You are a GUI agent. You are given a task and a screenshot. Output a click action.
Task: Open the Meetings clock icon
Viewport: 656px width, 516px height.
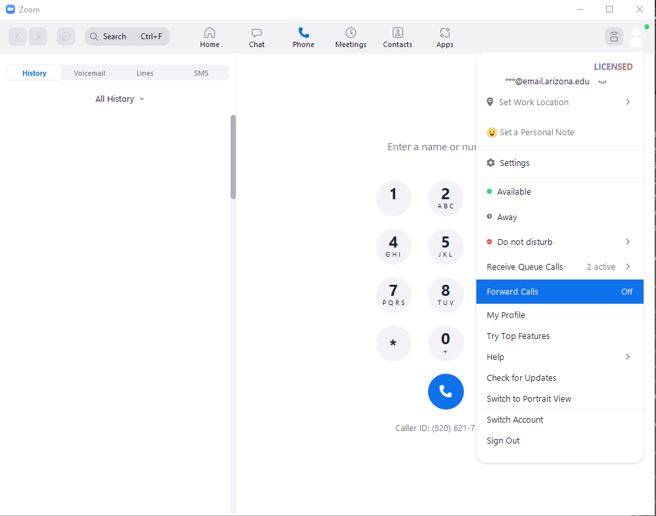[x=351, y=33]
